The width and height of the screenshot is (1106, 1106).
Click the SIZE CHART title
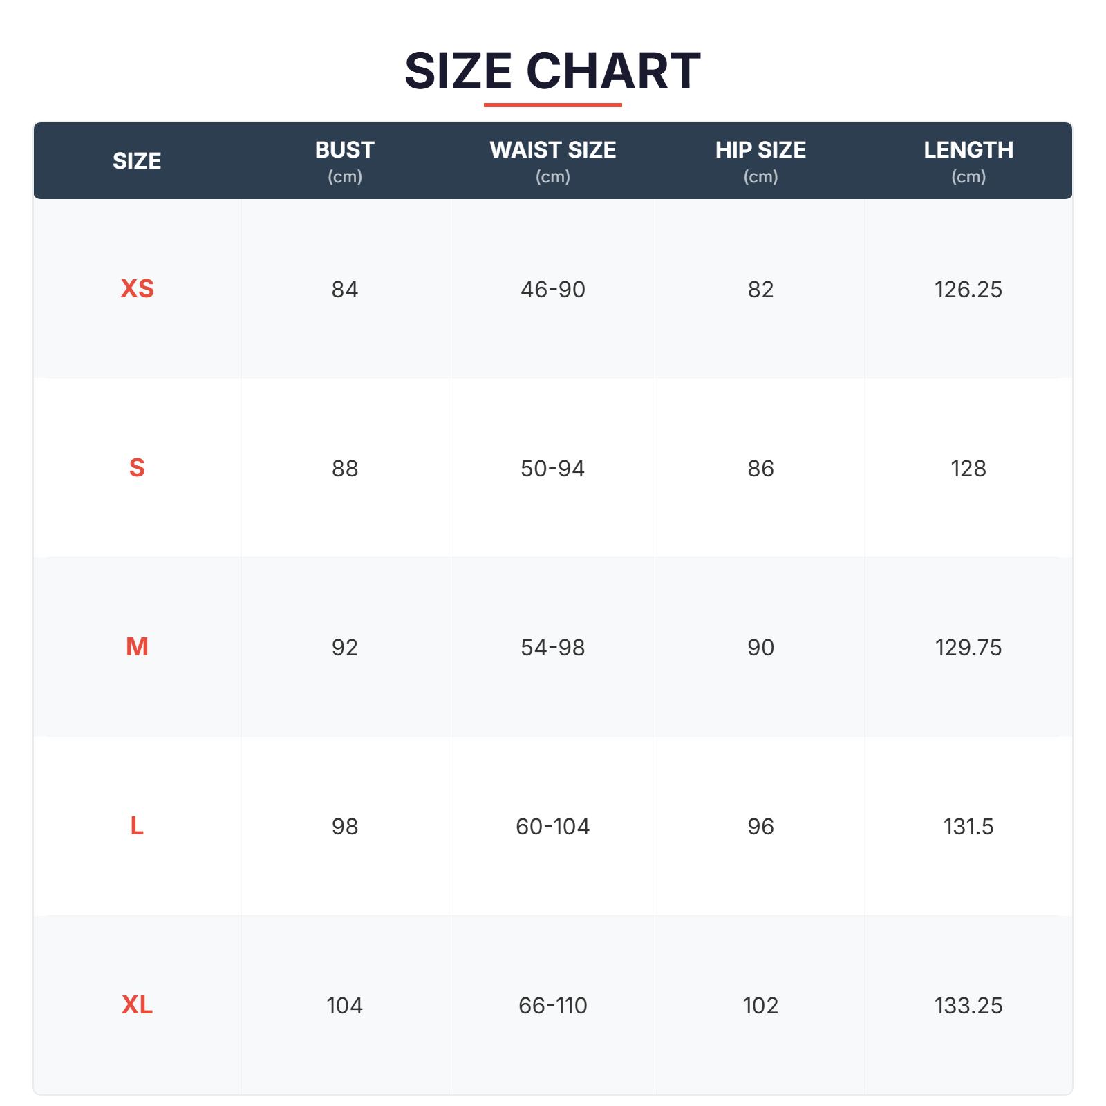[552, 71]
